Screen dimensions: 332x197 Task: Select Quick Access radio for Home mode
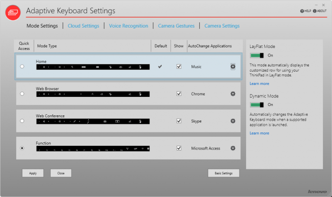[x=22, y=67]
